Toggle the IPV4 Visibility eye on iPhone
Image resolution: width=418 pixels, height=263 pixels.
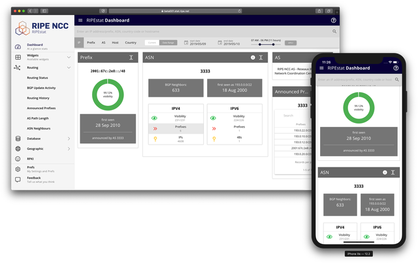329,237
